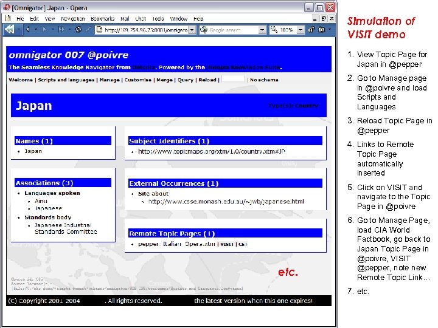Open the Fast Forward dropdown arrow
Screen dimensions: 438x328
tap(69, 29)
